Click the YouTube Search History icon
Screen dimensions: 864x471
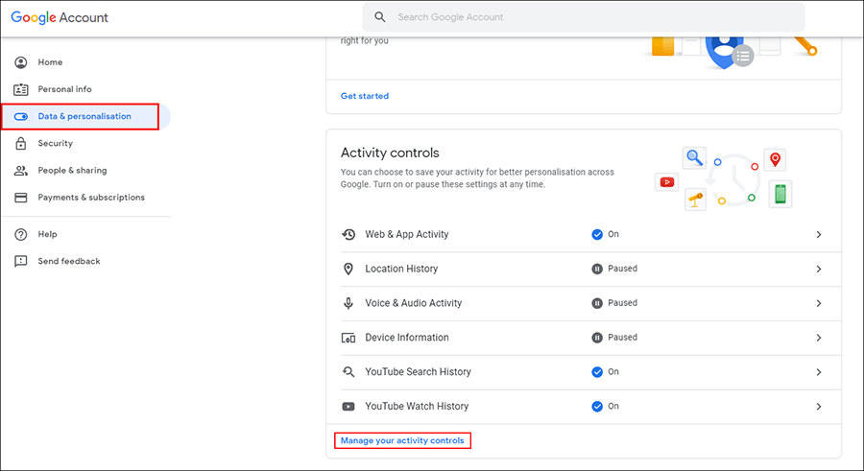click(x=348, y=372)
